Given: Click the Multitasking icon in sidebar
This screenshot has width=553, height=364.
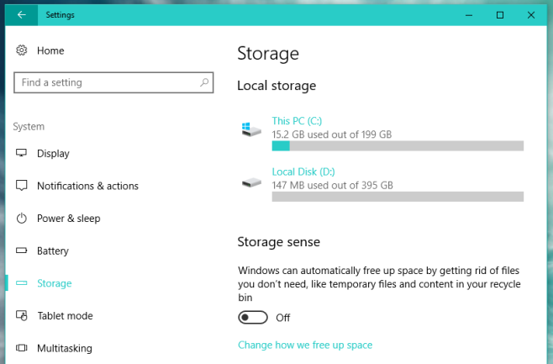Looking at the screenshot, I should [x=21, y=348].
